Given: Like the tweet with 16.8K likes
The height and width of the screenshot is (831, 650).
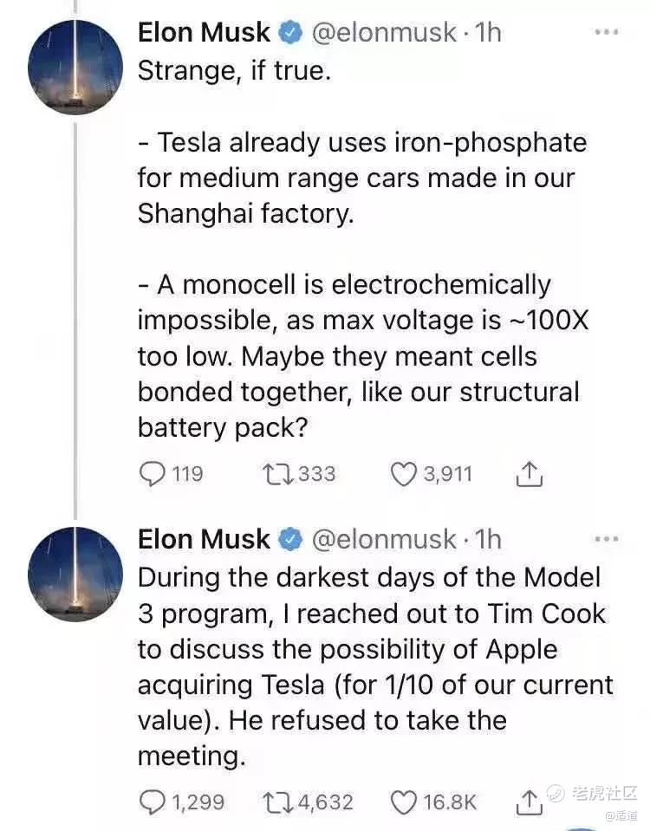Looking at the screenshot, I should point(405,802).
